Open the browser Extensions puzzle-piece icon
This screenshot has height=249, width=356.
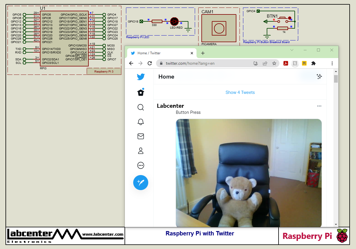click(x=314, y=63)
